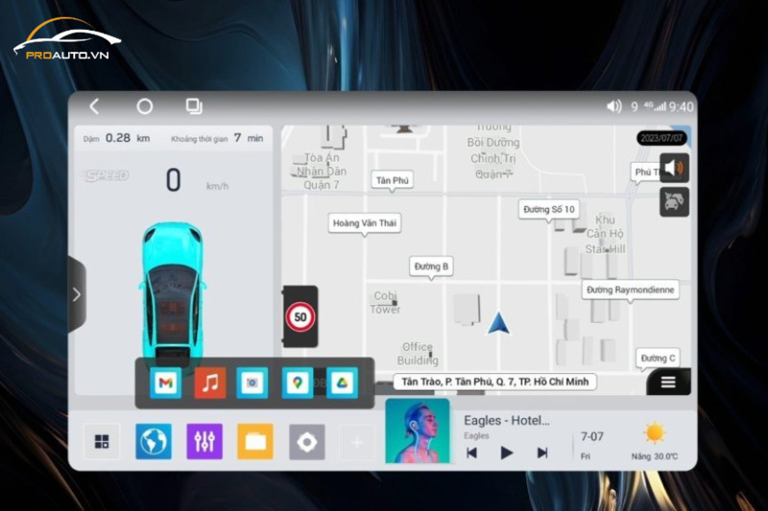768x511 pixels.
Task: Open the all-apps grid
Action: [x=102, y=442]
